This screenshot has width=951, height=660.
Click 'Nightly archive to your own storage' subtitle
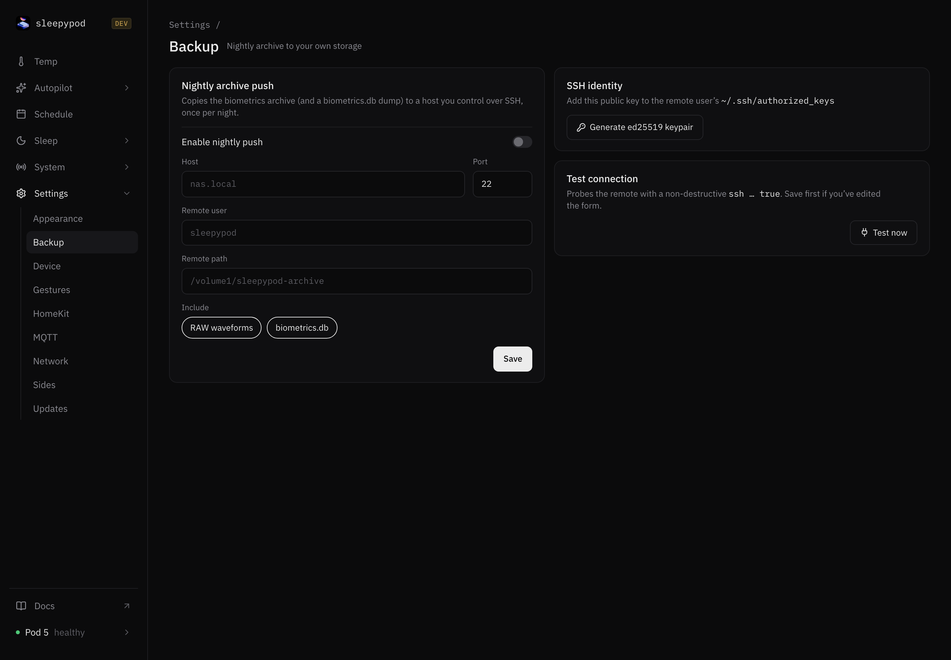click(294, 46)
